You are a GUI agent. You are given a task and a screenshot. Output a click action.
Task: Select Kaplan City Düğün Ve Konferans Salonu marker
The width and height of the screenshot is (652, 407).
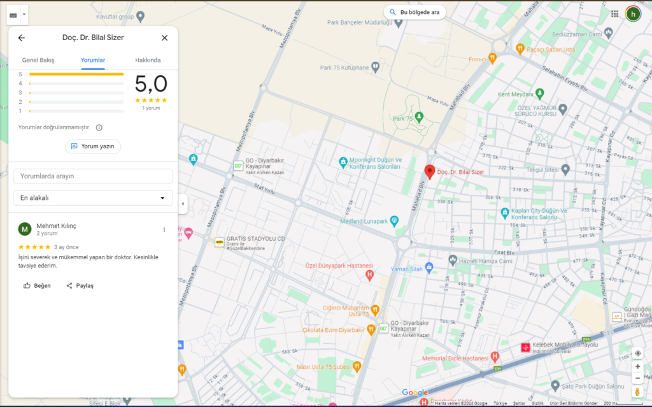pyautogui.click(x=504, y=213)
